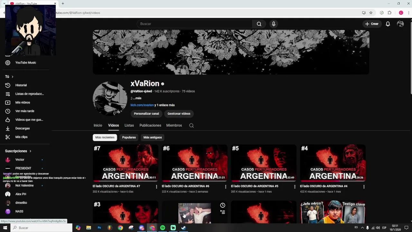Open the Crear dropdown button
The height and width of the screenshot is (232, 412).
point(372,24)
